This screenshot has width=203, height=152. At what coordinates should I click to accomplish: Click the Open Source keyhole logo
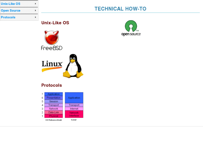(x=131, y=26)
